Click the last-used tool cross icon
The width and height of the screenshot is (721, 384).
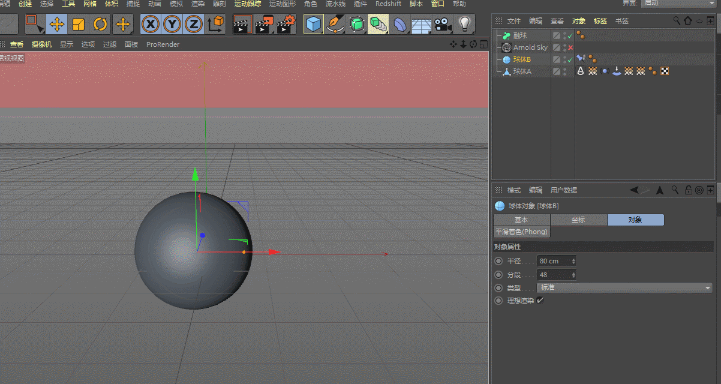click(123, 24)
